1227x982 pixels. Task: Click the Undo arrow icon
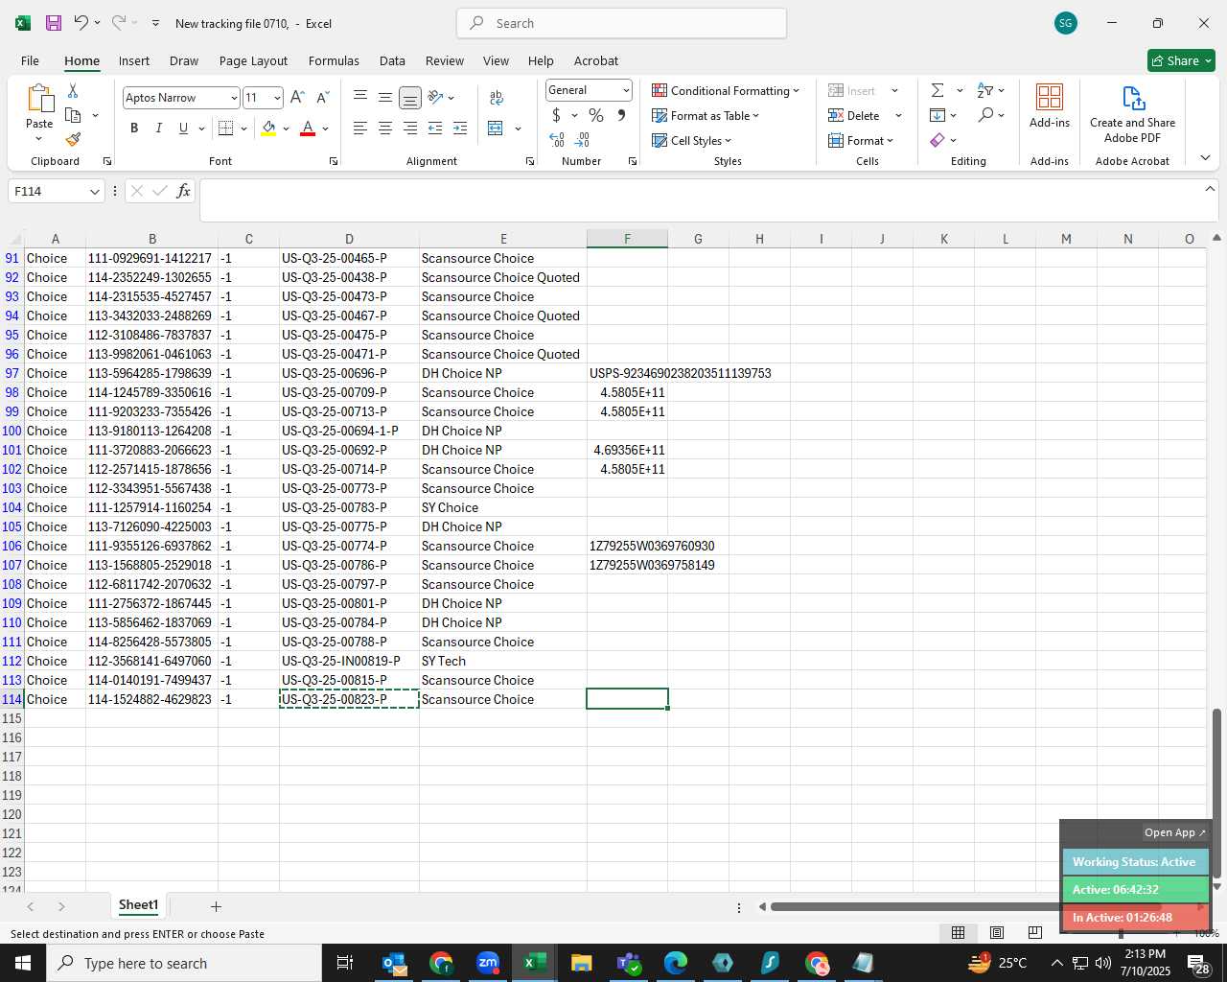[81, 23]
